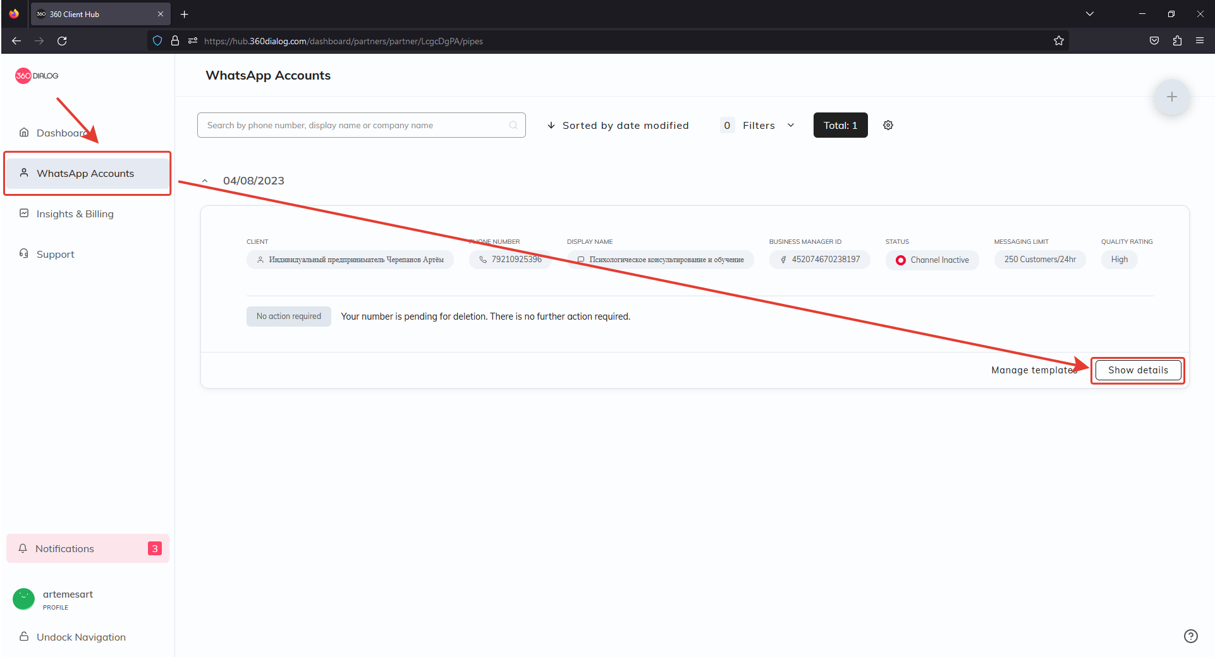The height and width of the screenshot is (657, 1215).
Task: Focus the phone number search field
Action: coord(354,125)
